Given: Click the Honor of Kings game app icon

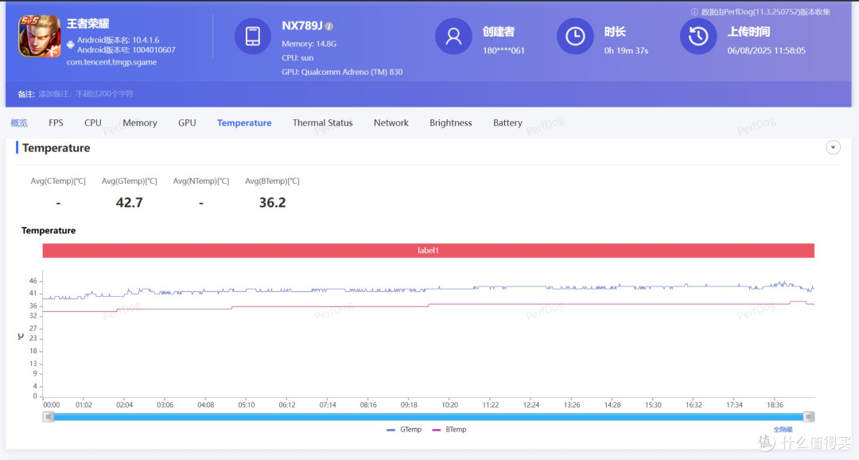Looking at the screenshot, I should 40,36.
